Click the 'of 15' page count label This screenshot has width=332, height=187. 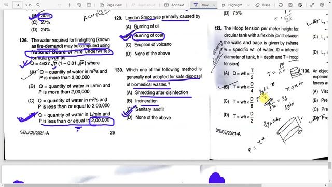coord(28,5)
